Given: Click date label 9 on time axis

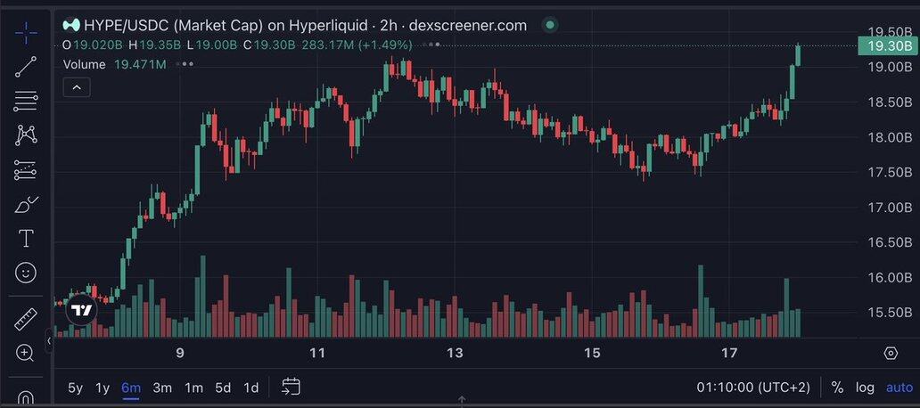Looking at the screenshot, I should (180, 354).
